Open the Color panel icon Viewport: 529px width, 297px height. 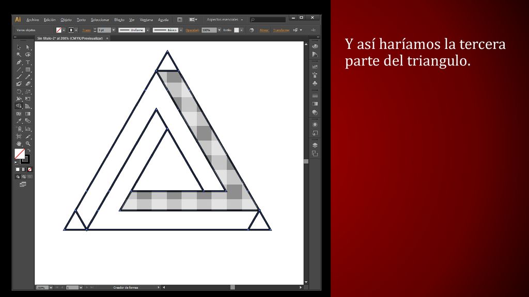click(315, 46)
